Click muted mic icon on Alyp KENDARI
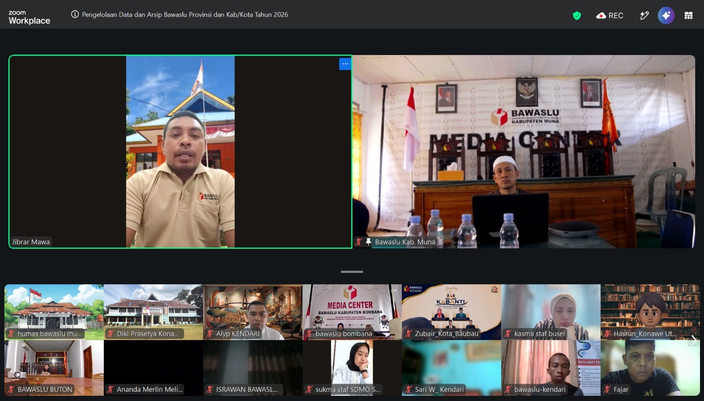 (x=210, y=334)
